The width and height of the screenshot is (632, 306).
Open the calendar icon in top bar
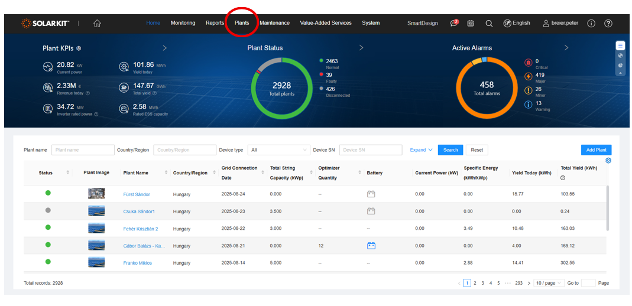[471, 24]
